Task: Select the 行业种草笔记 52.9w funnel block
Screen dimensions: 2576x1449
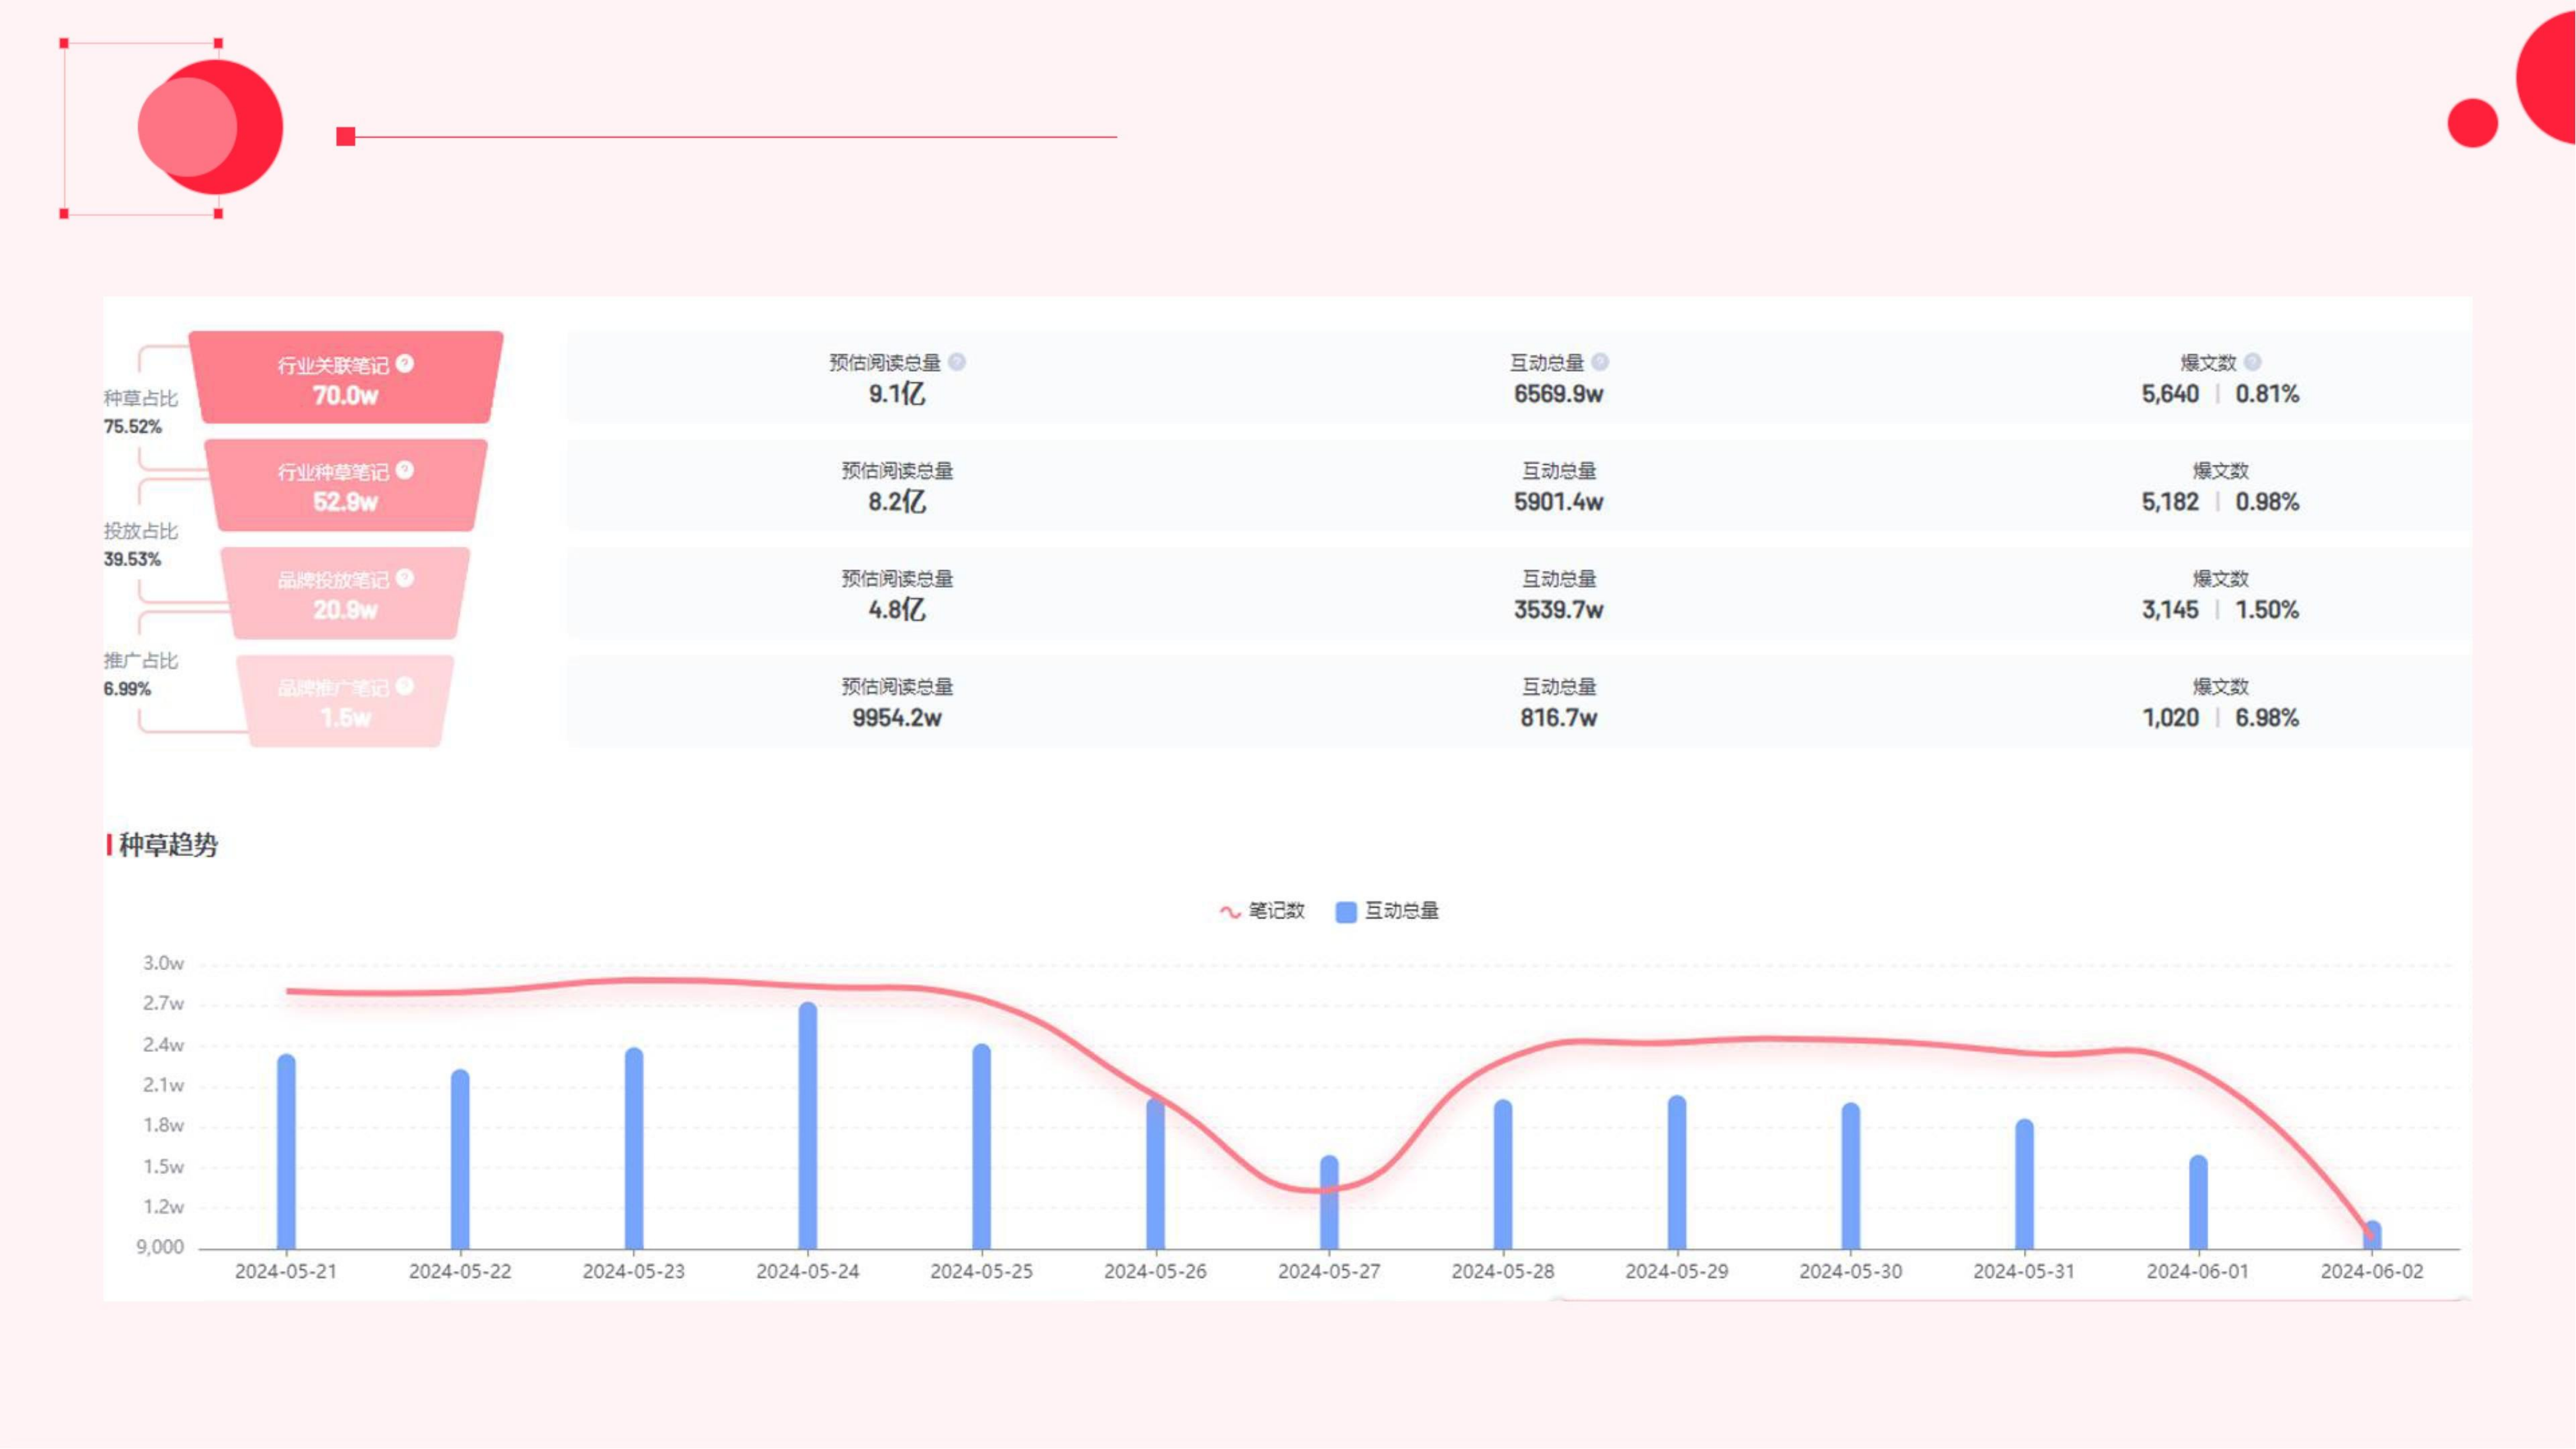Action: pyautogui.click(x=345, y=487)
